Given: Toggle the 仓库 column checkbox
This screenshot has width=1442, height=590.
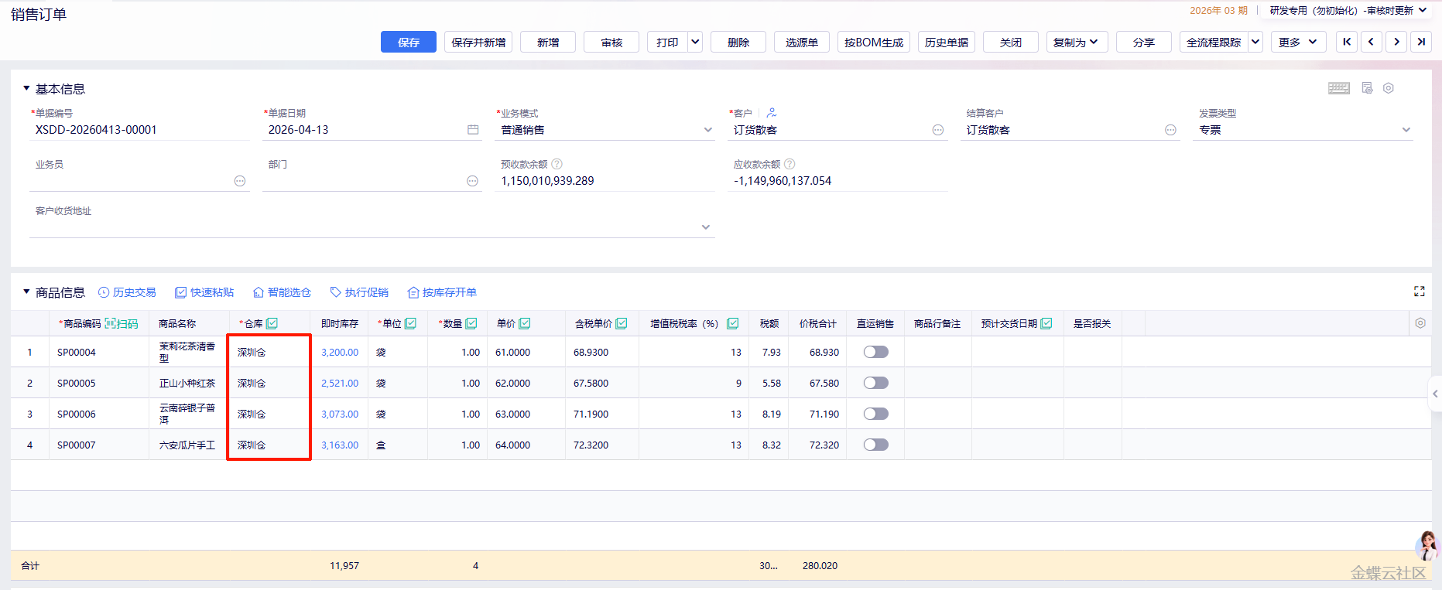Looking at the screenshot, I should pos(272,323).
